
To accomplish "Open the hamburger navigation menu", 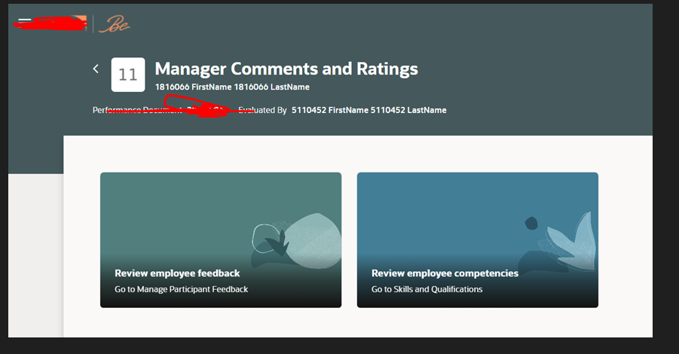I will point(24,22).
